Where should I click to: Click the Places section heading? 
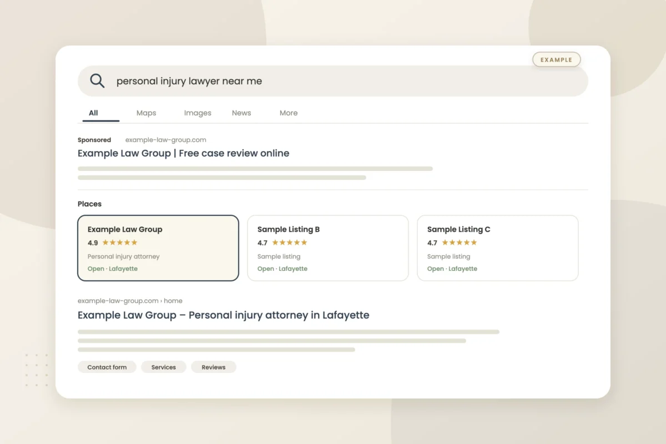(90, 204)
